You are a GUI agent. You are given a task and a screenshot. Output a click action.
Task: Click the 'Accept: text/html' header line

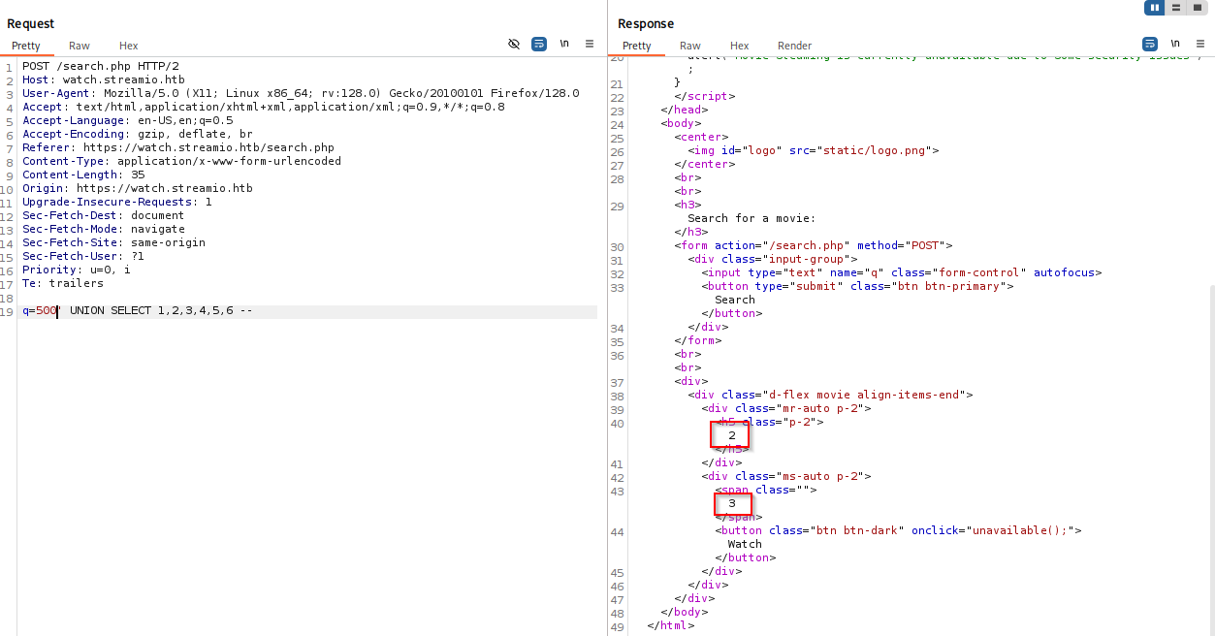click(264, 107)
